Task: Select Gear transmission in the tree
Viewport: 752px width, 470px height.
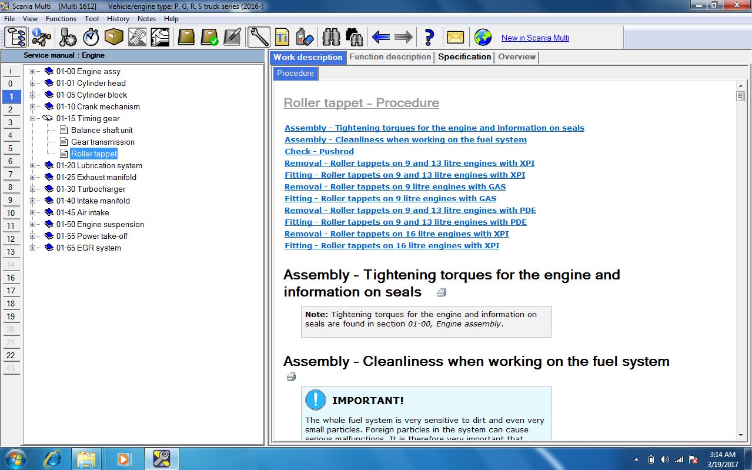Action: tap(103, 142)
